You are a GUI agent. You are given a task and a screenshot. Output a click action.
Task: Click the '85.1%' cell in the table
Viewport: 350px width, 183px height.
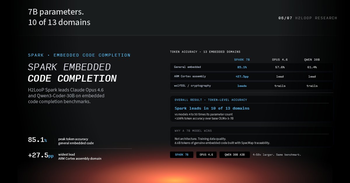(x=242, y=67)
